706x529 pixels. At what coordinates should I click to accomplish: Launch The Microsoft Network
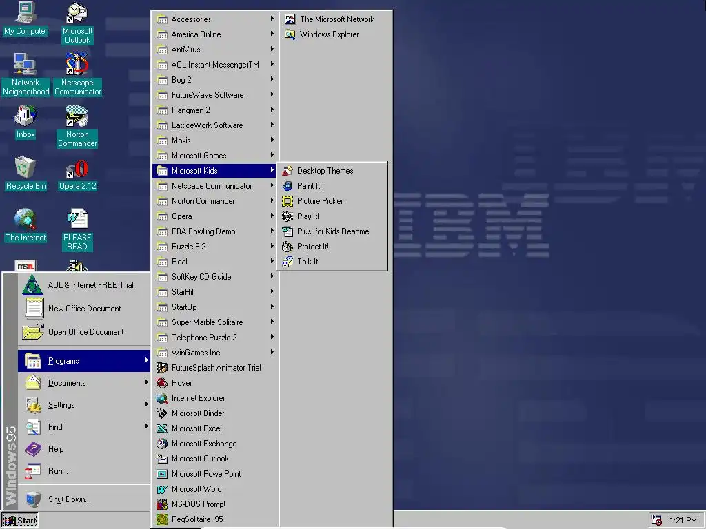click(x=336, y=19)
